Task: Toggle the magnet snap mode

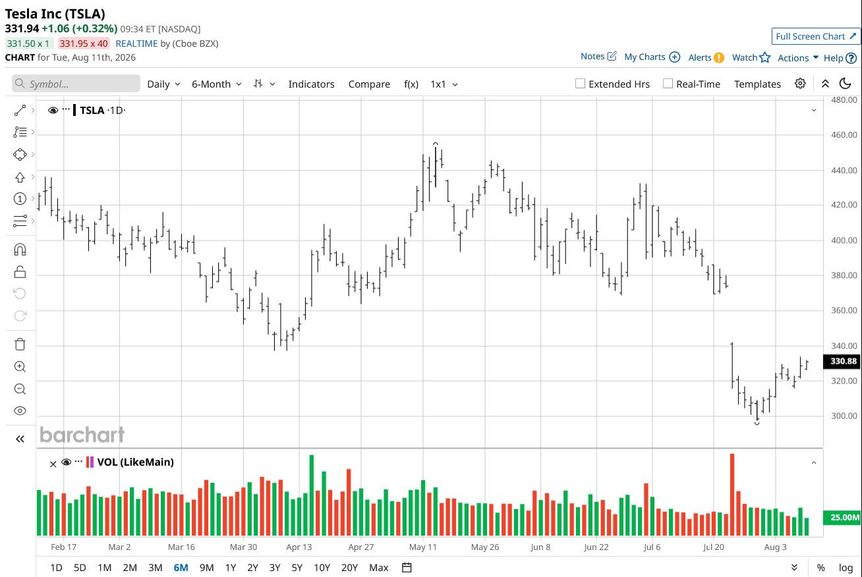Action: click(20, 250)
